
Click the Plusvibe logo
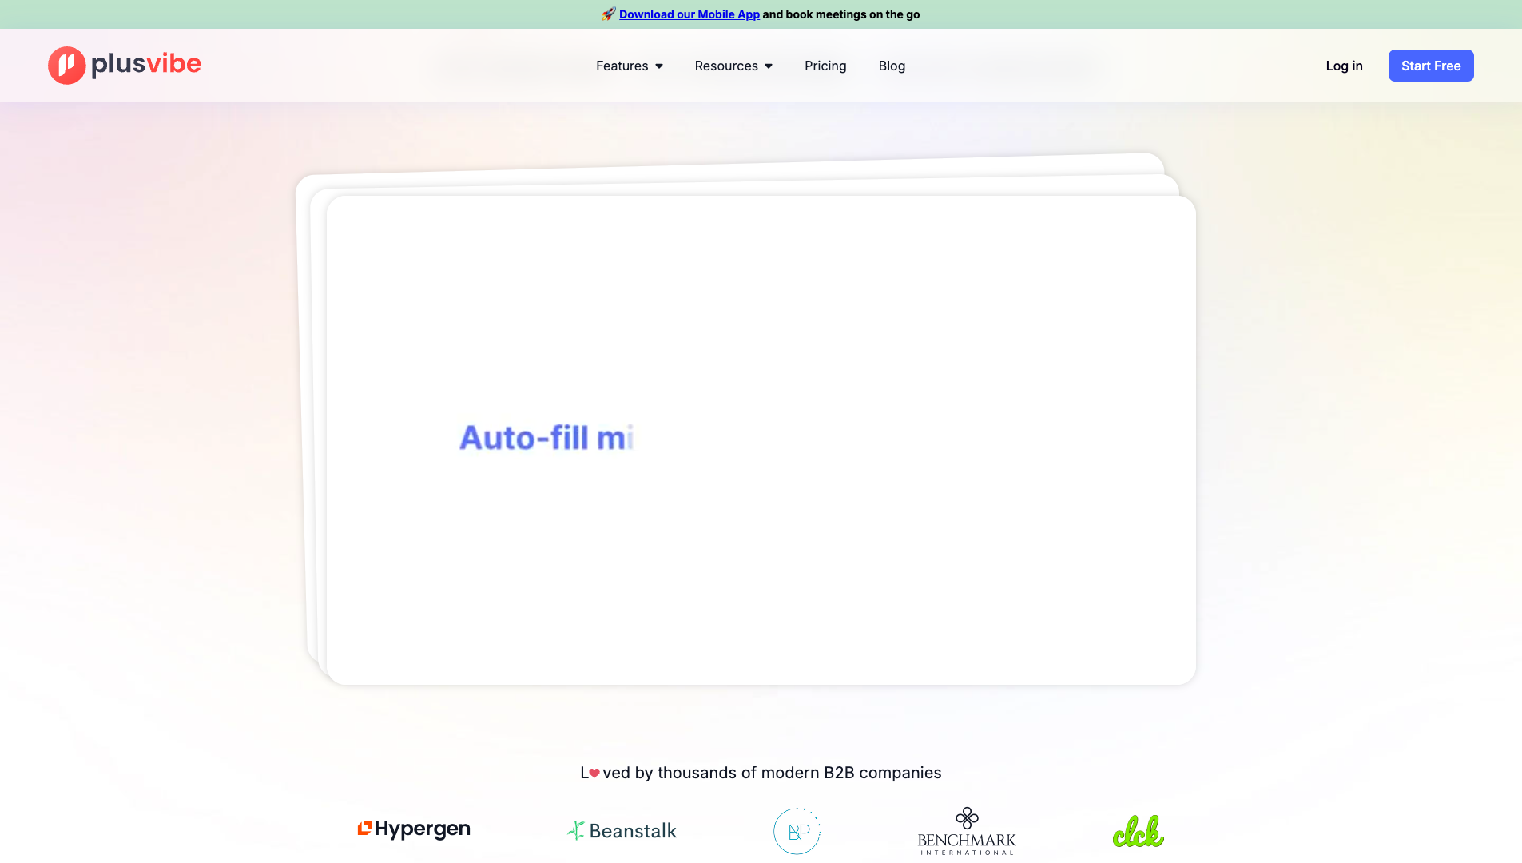point(124,65)
